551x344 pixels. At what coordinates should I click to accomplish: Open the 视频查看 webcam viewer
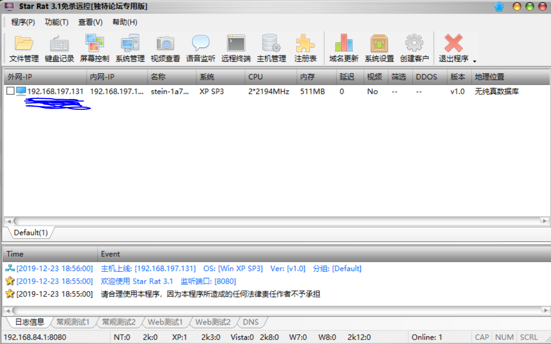pyautogui.click(x=165, y=49)
